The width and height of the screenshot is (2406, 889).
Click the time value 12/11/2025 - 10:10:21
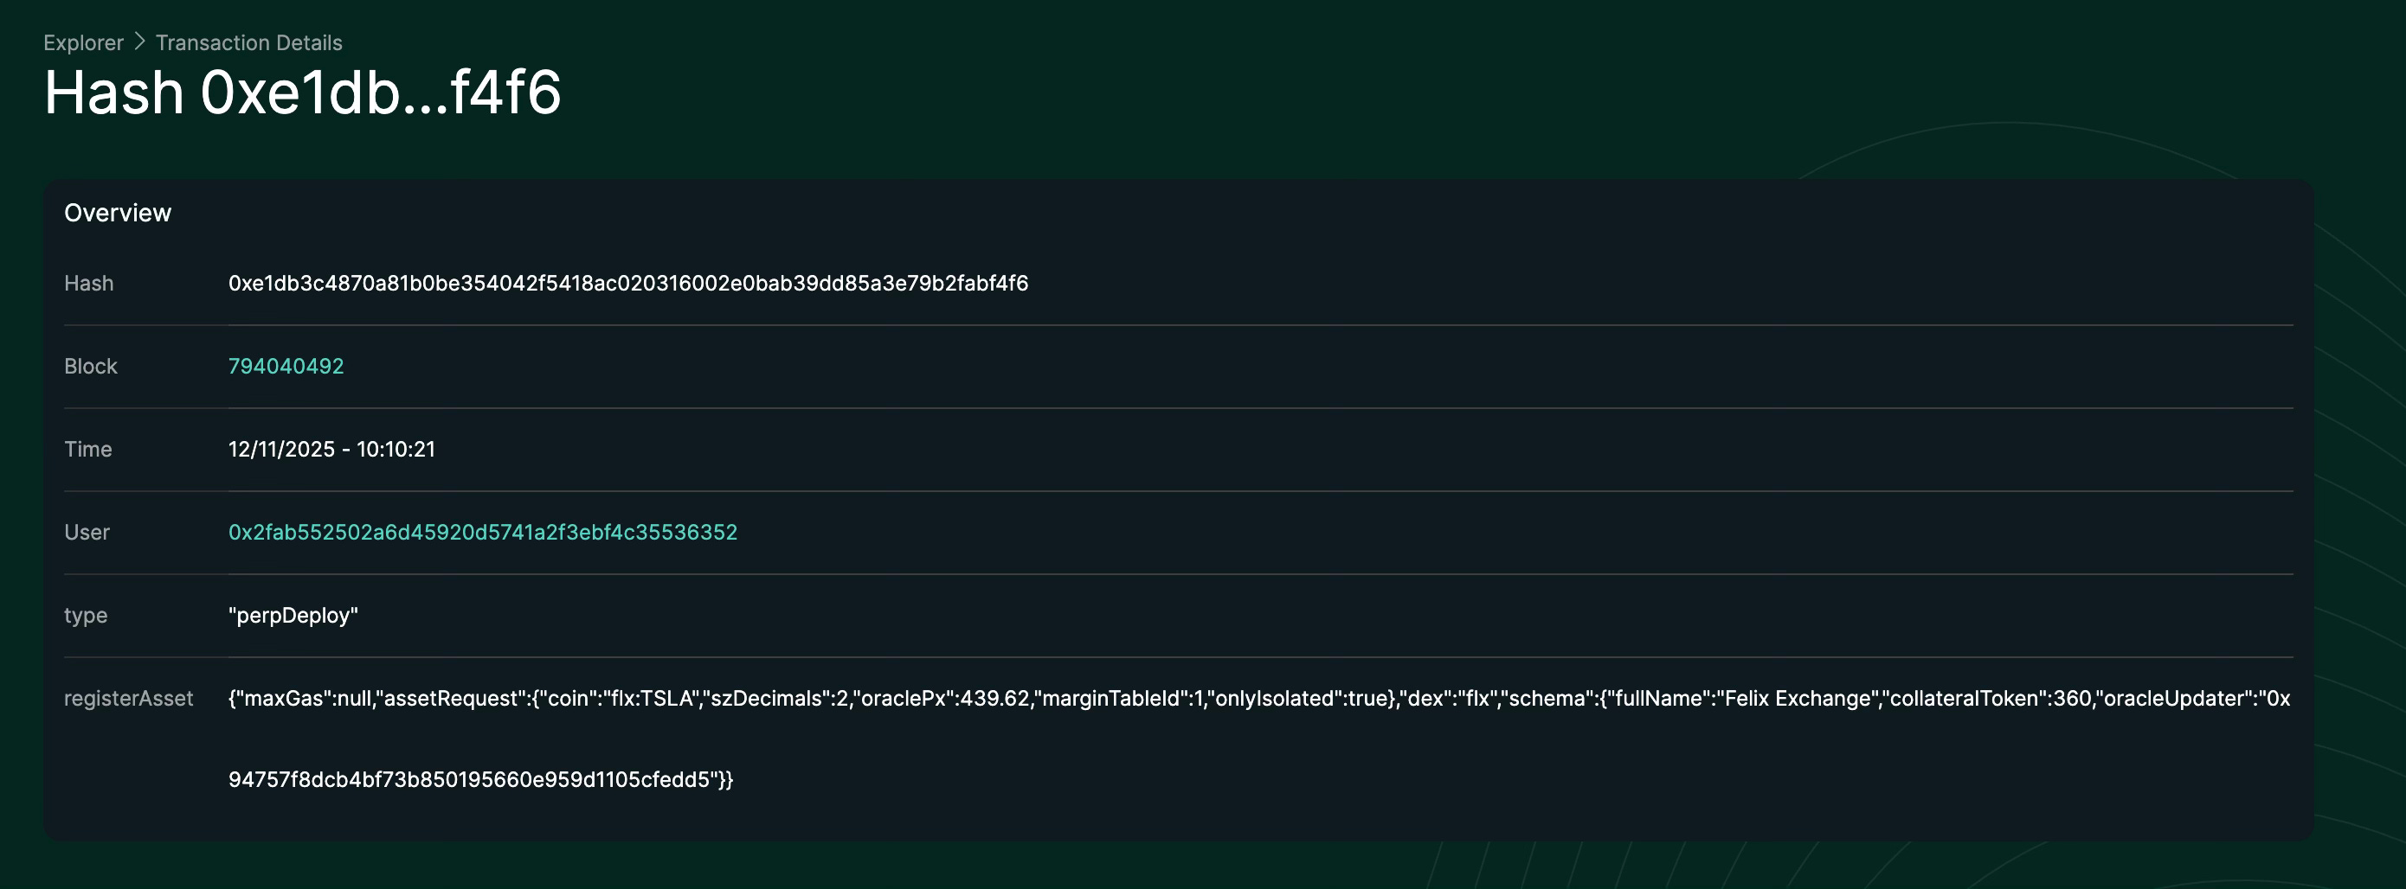click(x=331, y=449)
